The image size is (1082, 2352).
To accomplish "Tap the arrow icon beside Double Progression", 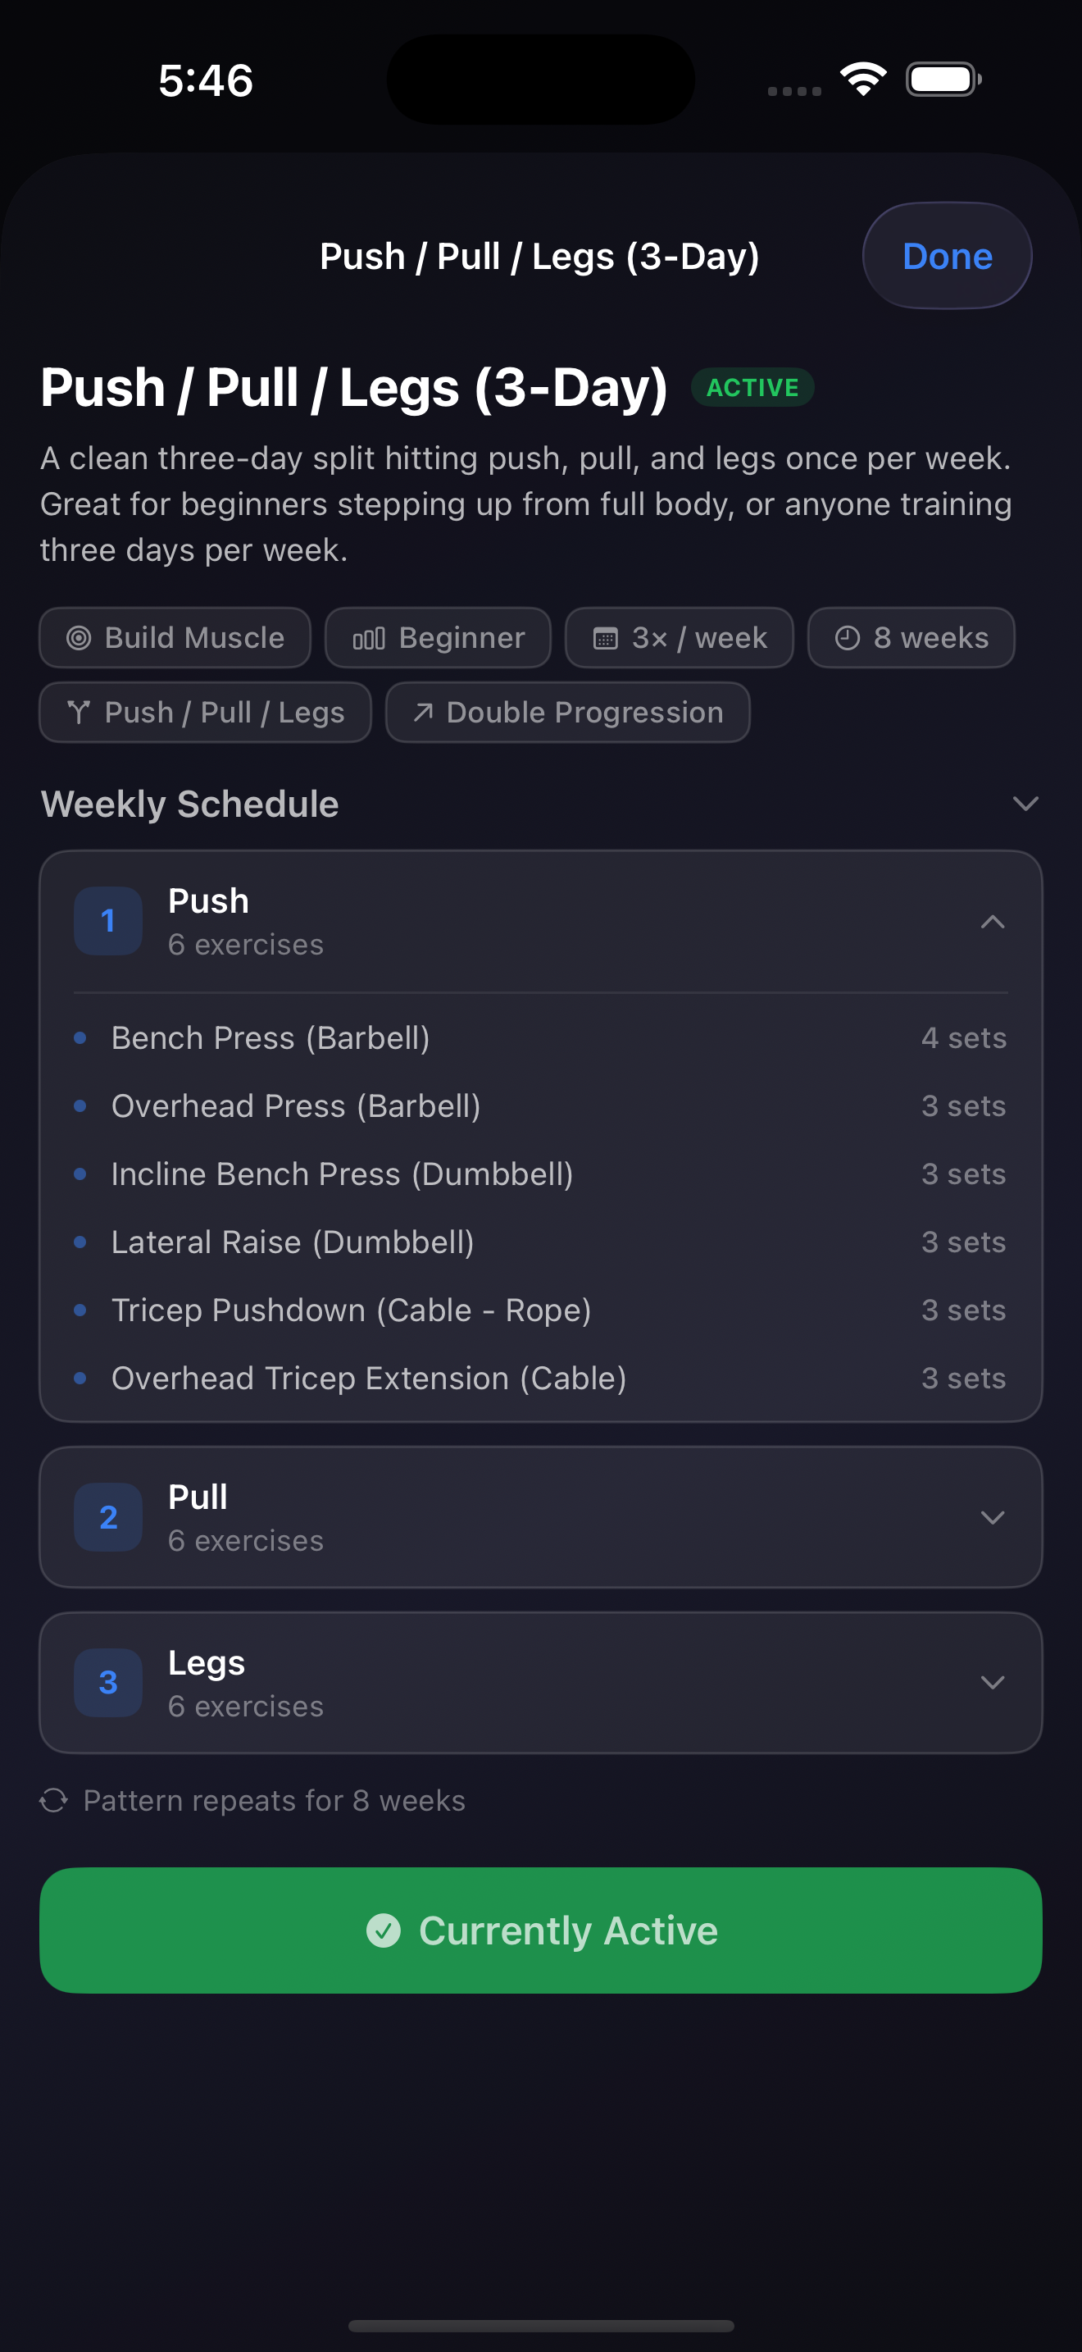I will [x=423, y=712].
